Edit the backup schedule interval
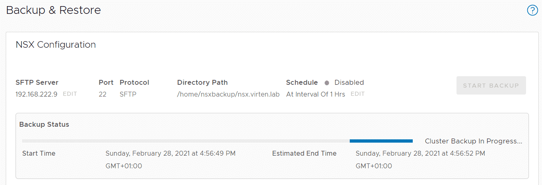Image resolution: width=542 pixels, height=185 pixels. pyautogui.click(x=358, y=94)
